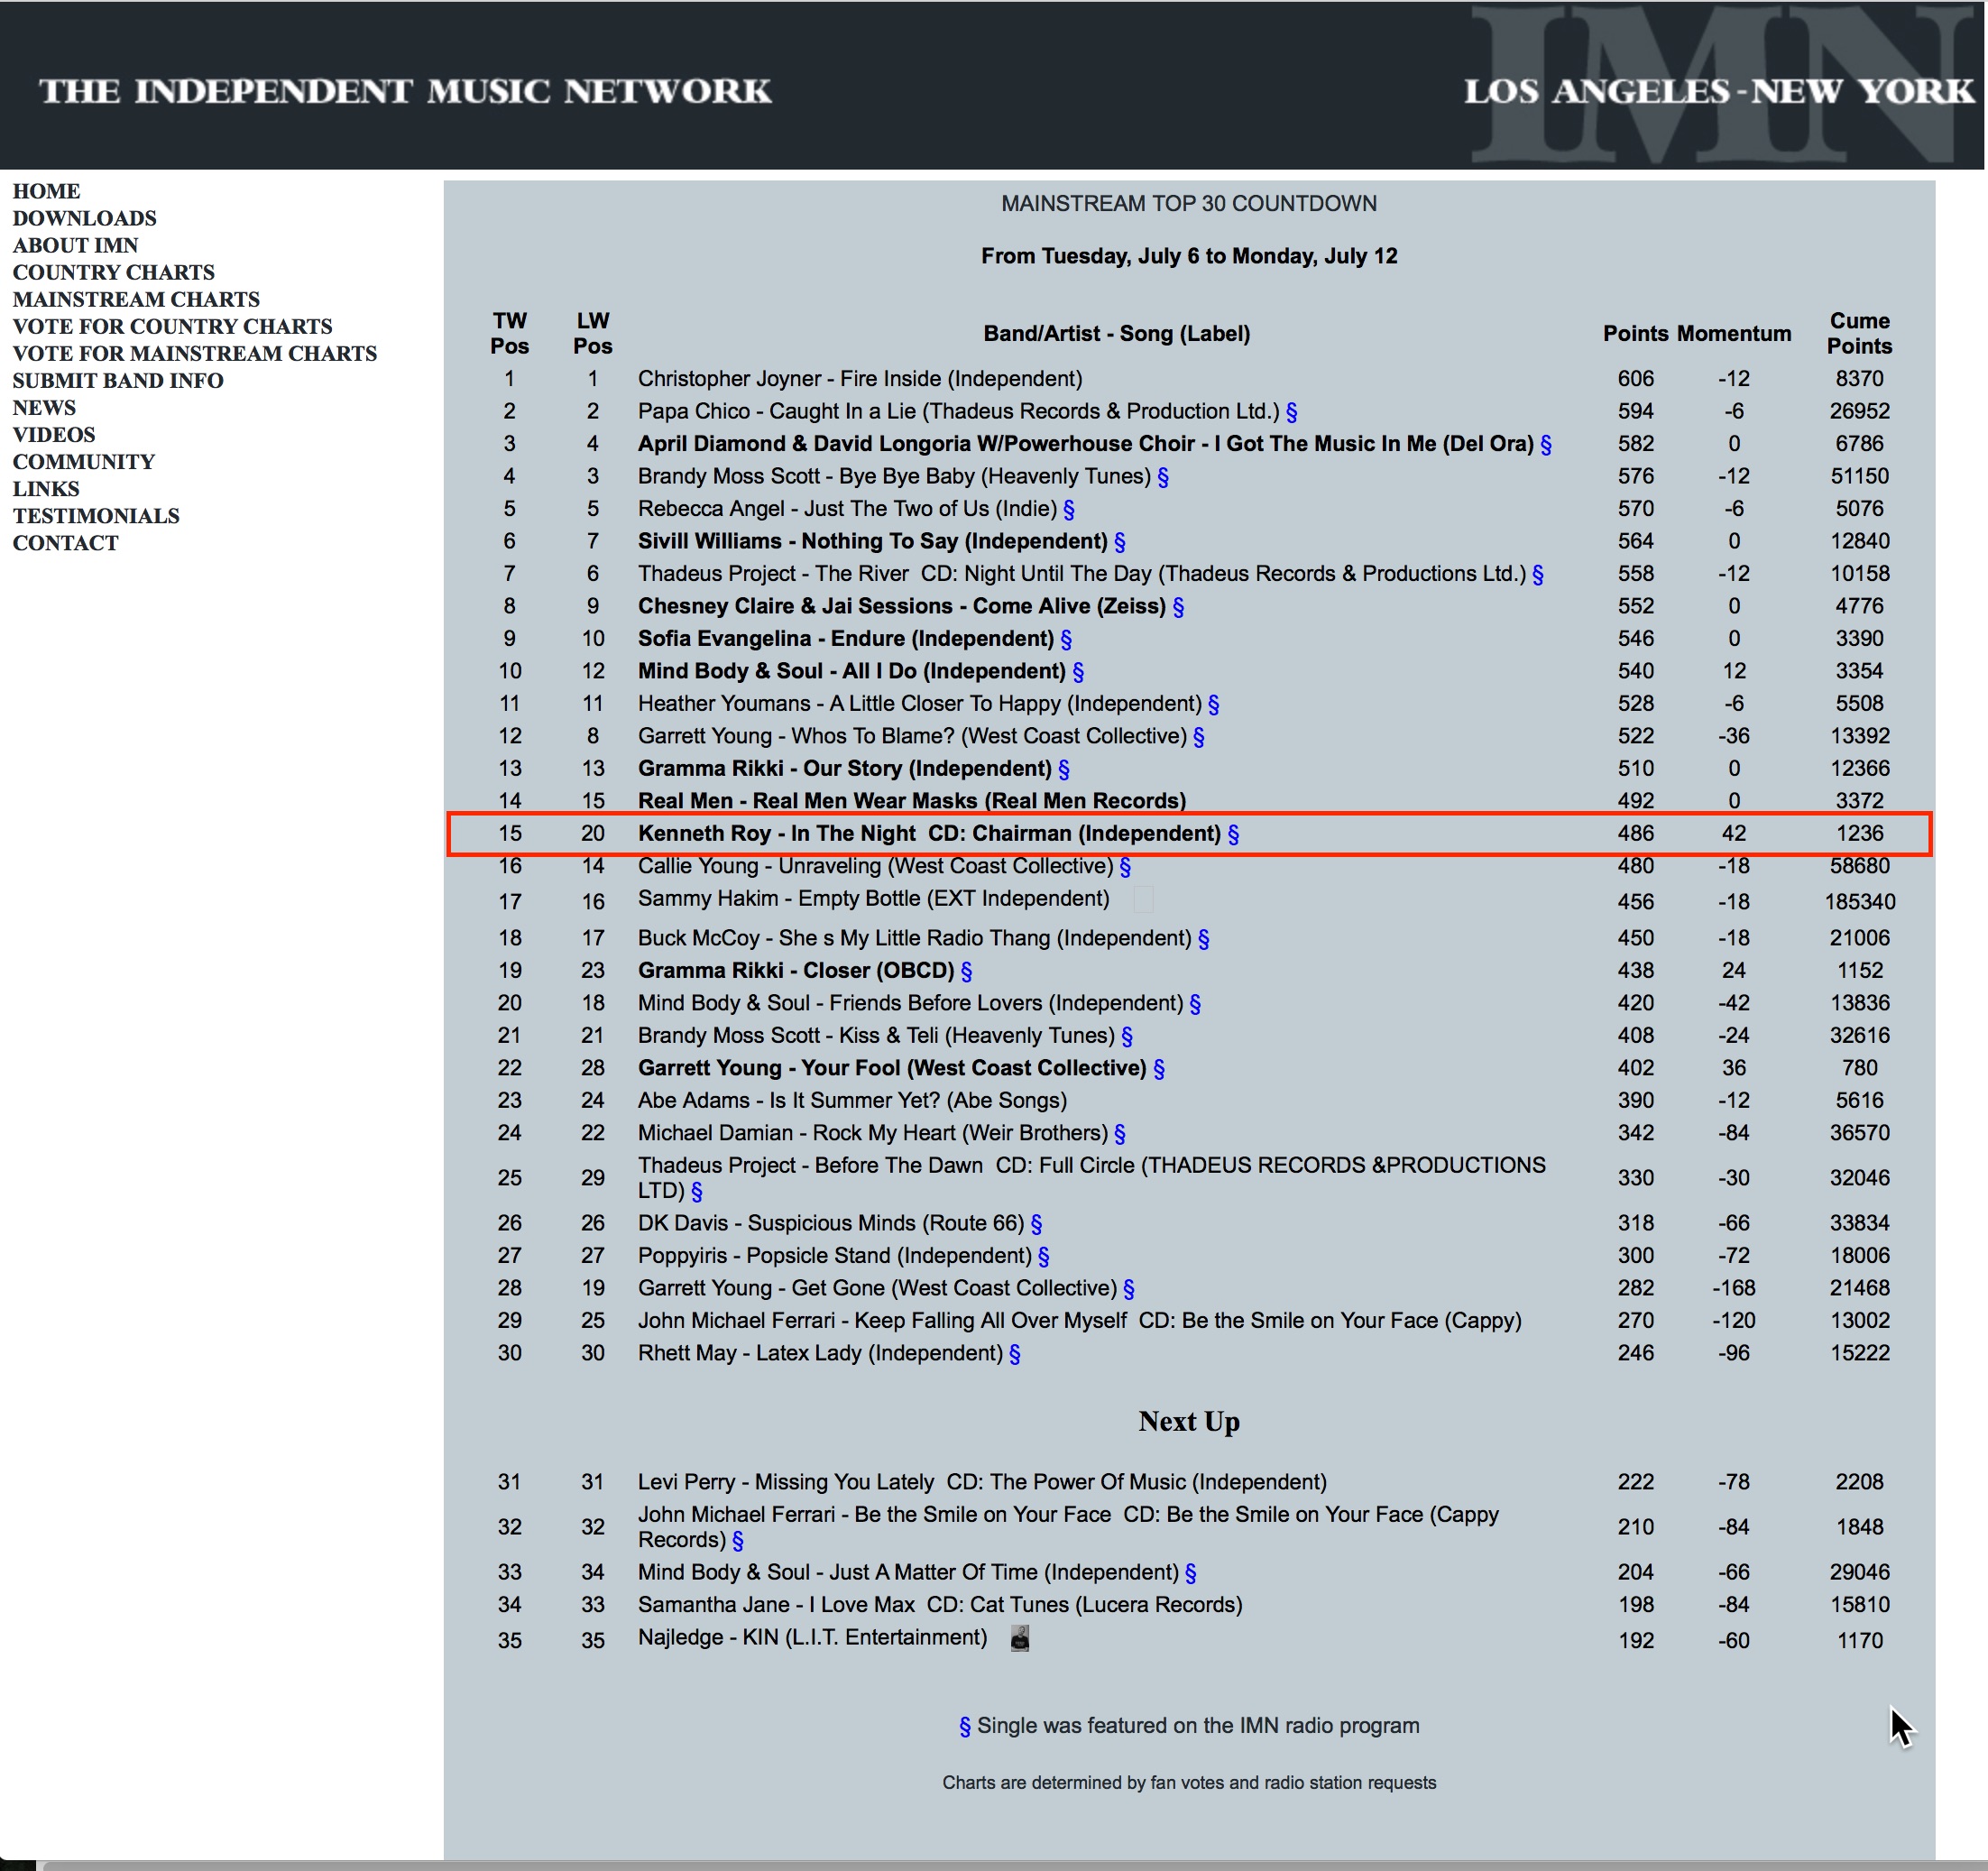
Task: Open the DOWNLOADS page
Action: pos(84,218)
